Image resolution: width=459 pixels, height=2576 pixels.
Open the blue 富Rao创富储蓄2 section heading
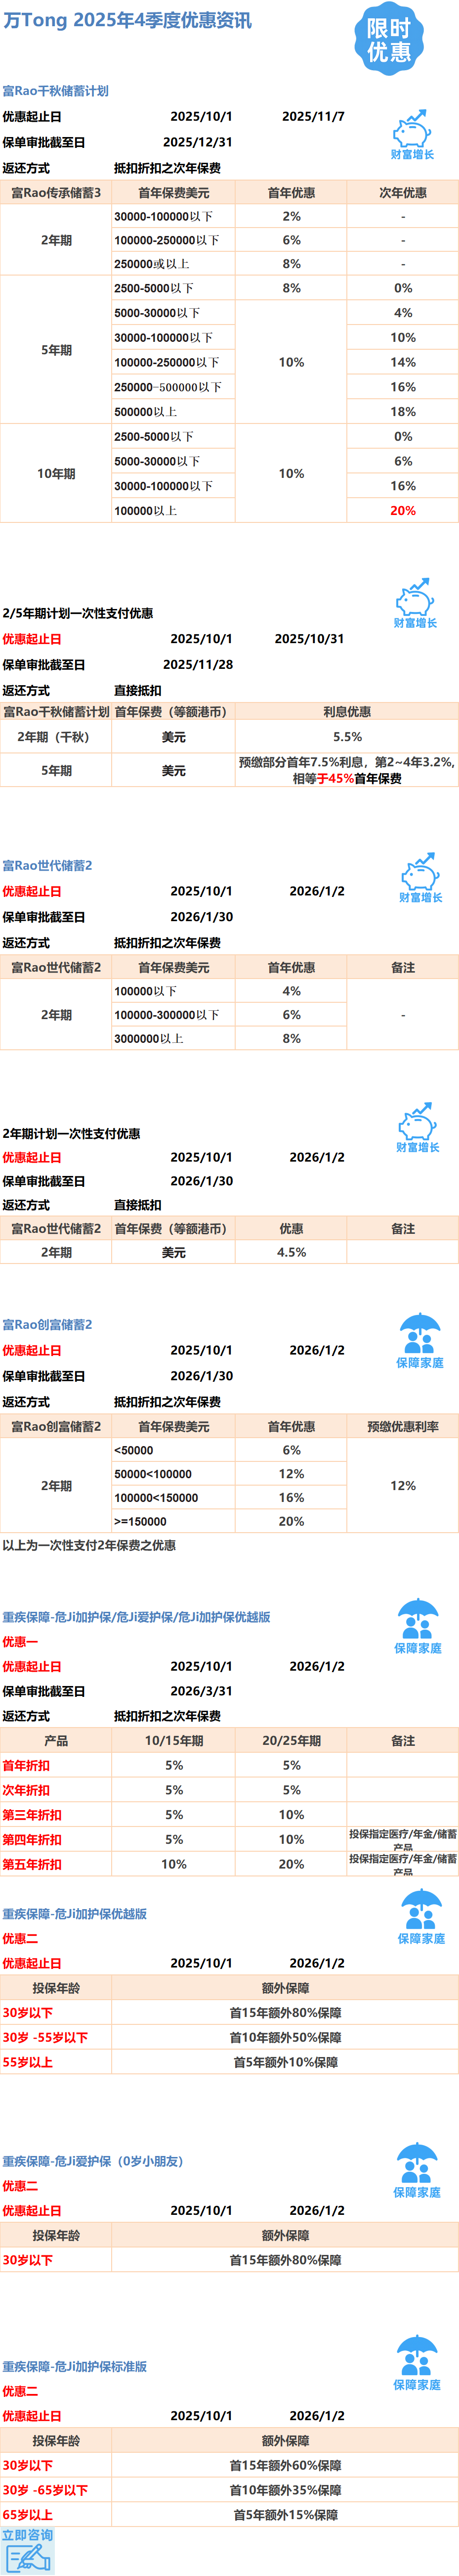(47, 1324)
